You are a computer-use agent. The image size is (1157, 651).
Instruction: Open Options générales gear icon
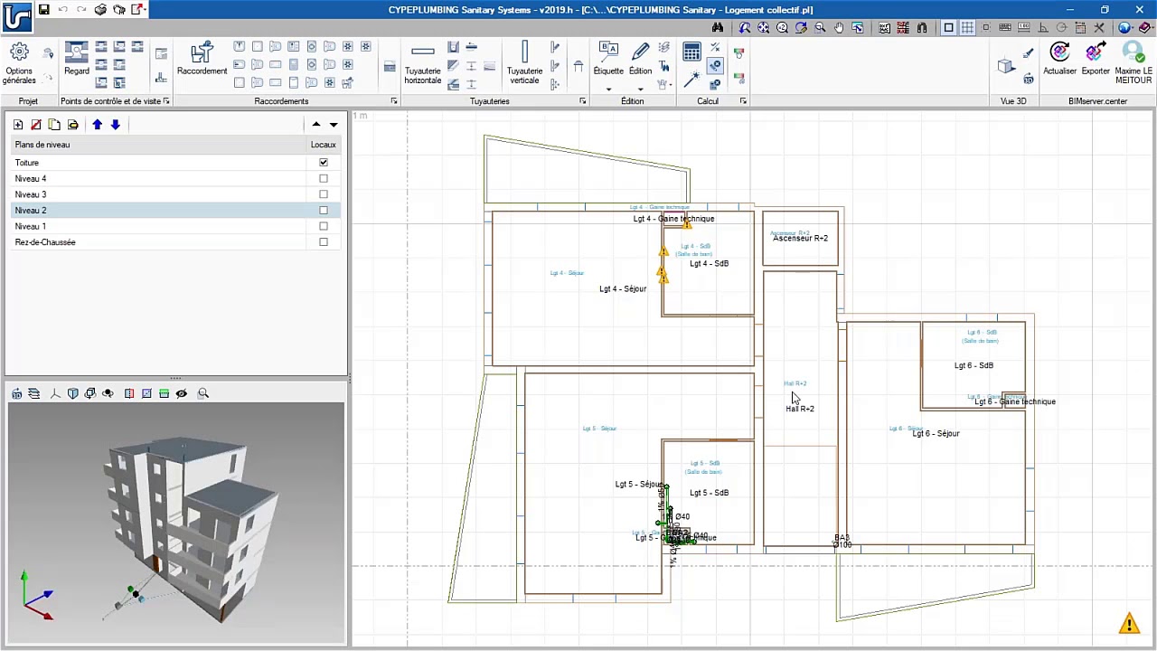click(x=19, y=53)
